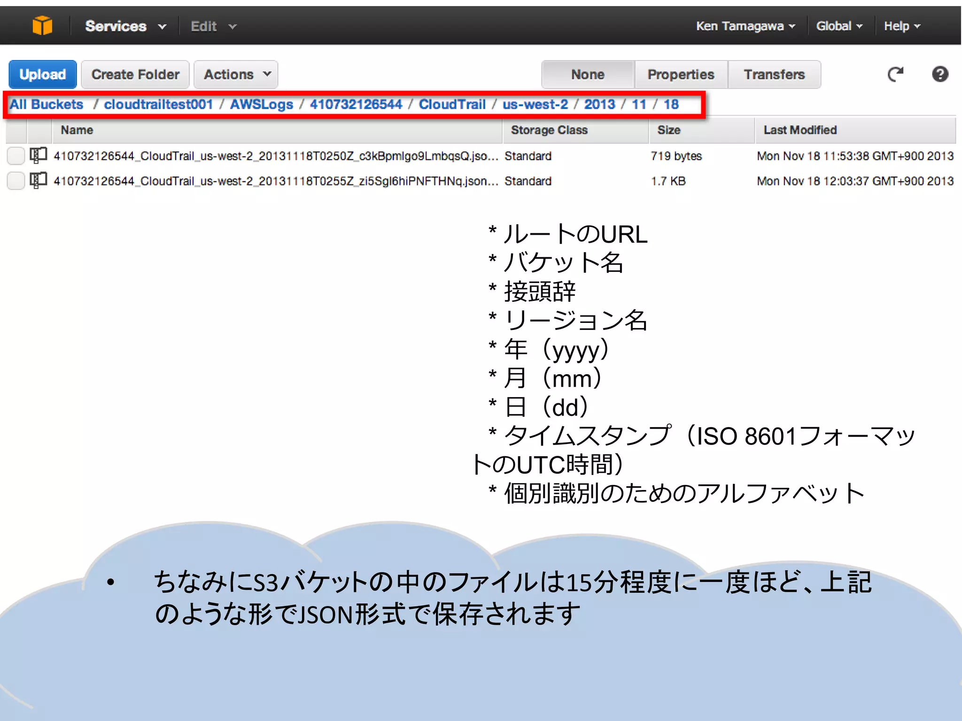Click the Upload button
Image resolution: width=962 pixels, height=721 pixels.
[x=43, y=74]
